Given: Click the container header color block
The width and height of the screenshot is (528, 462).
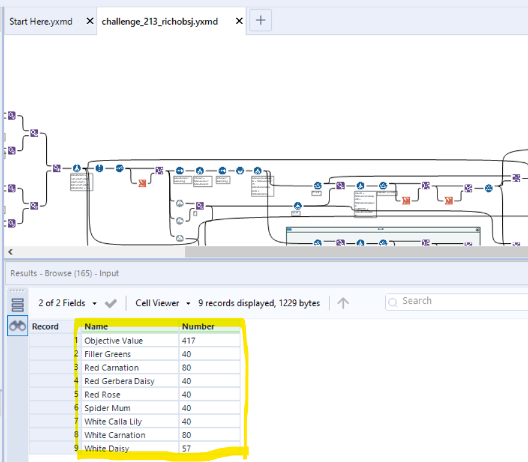Looking at the screenshot, I should (x=289, y=230).
